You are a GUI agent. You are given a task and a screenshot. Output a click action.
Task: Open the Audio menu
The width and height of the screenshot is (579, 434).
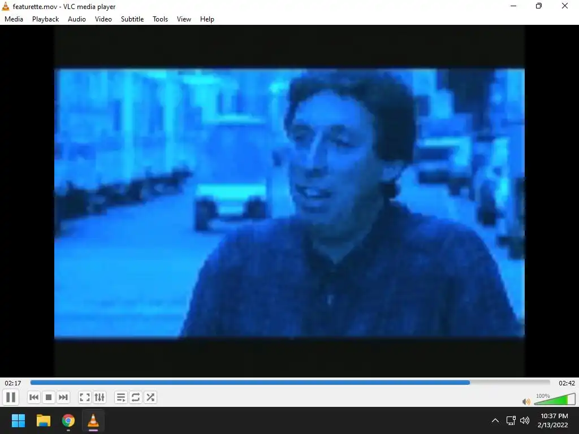click(77, 19)
